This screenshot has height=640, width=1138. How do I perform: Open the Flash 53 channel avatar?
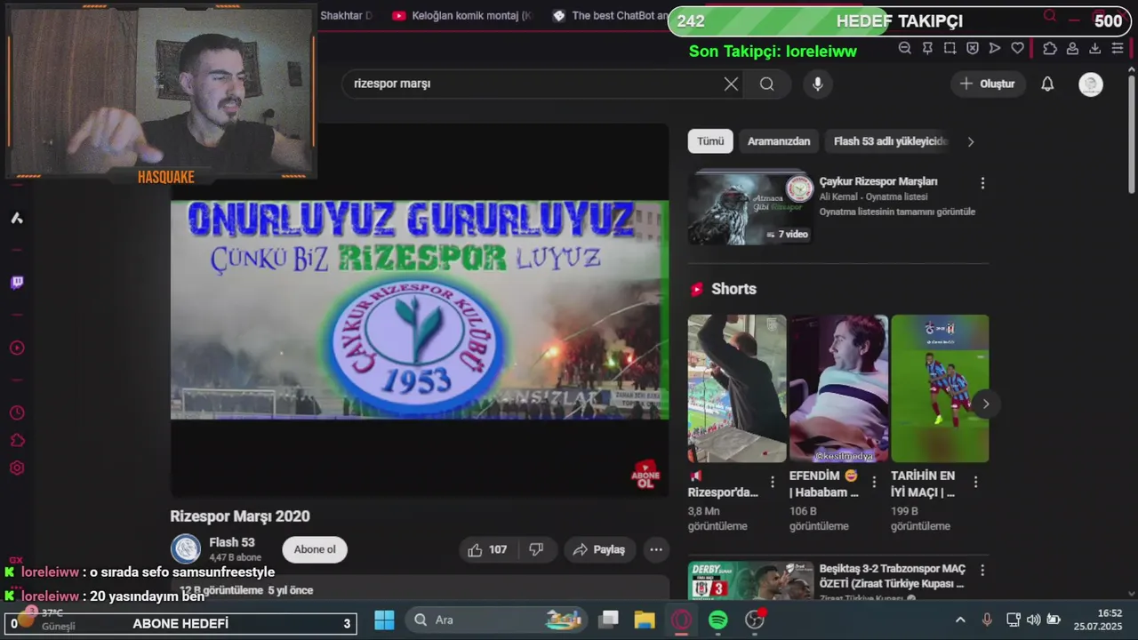(186, 549)
